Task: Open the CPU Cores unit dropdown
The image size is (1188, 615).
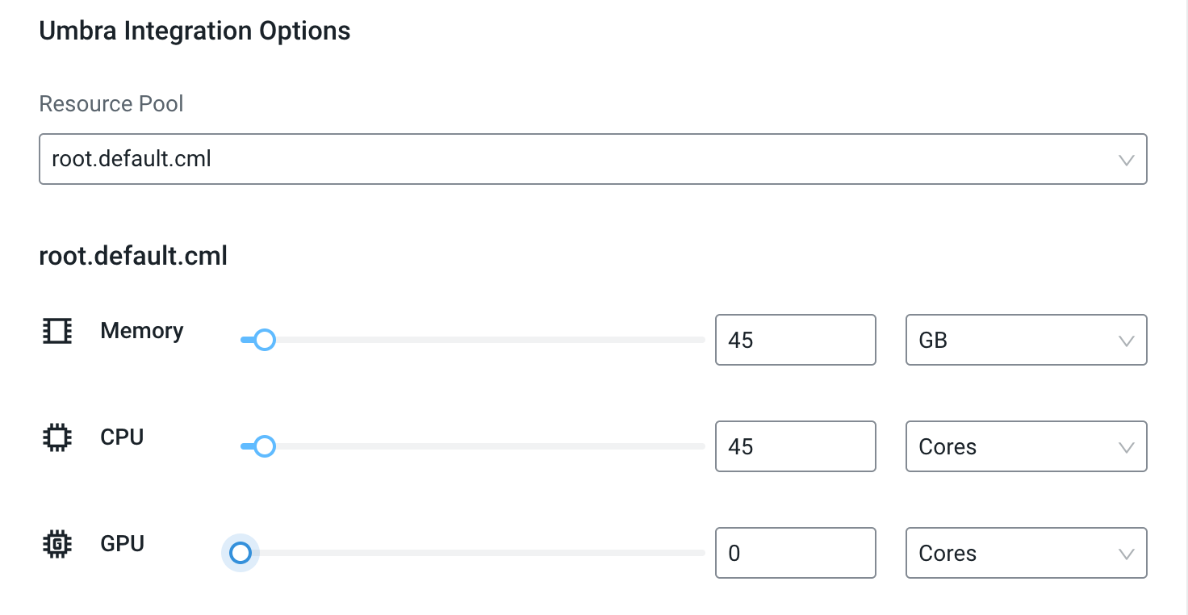Action: click(x=1027, y=446)
